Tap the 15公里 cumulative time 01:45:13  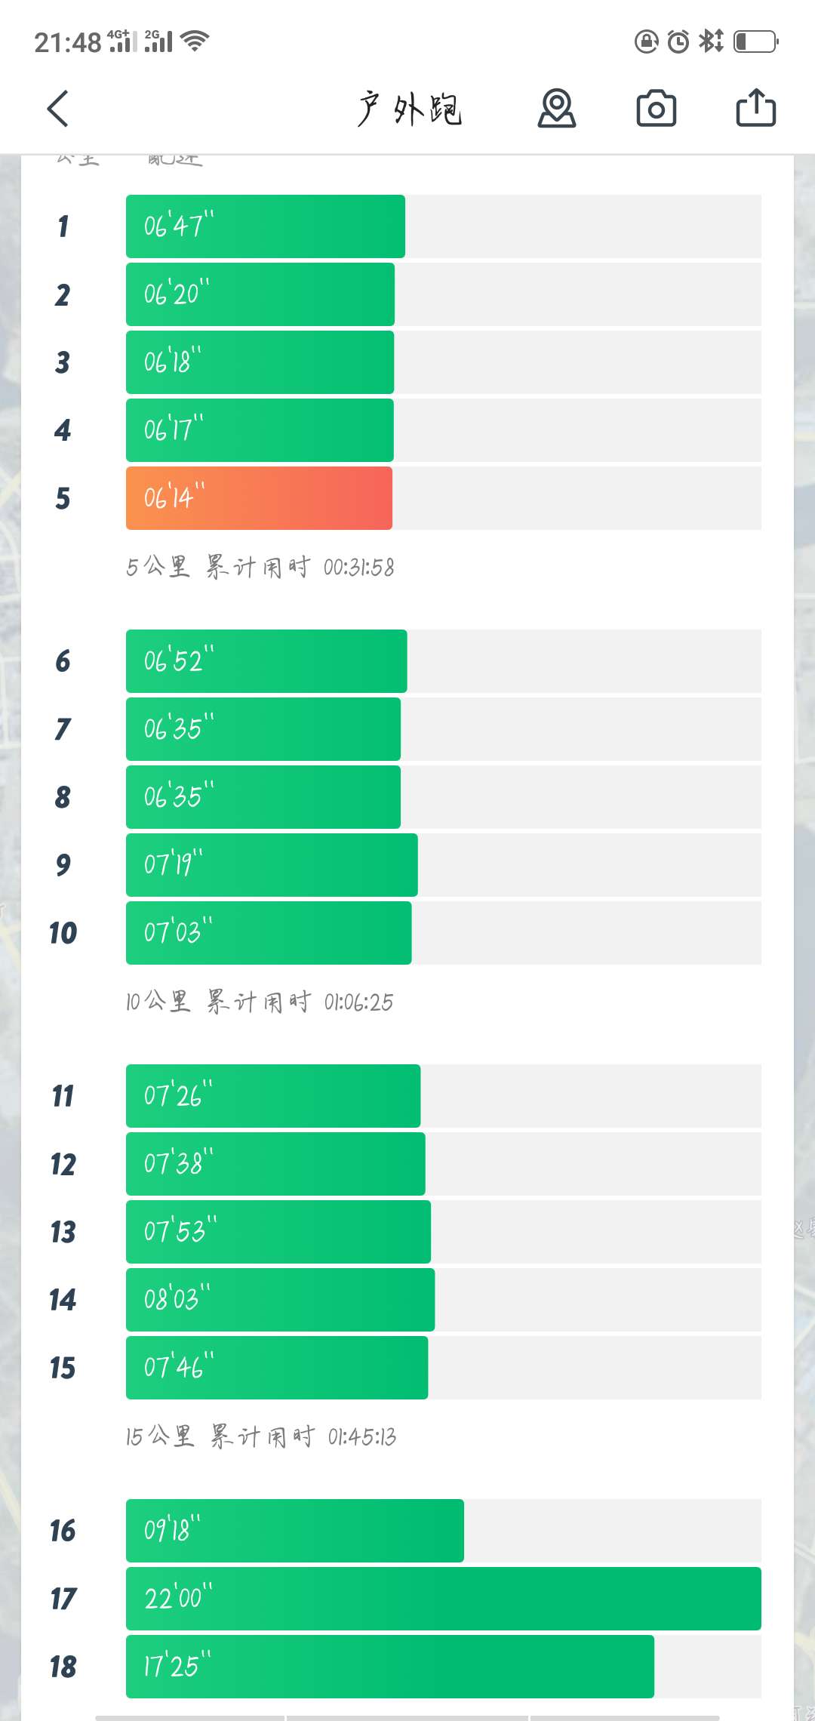(x=261, y=1436)
